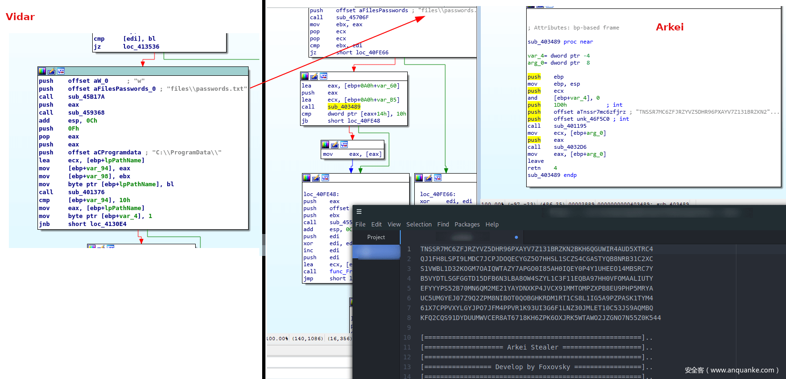Open the Help menu
This screenshot has width=786, height=379.
pos(492,225)
